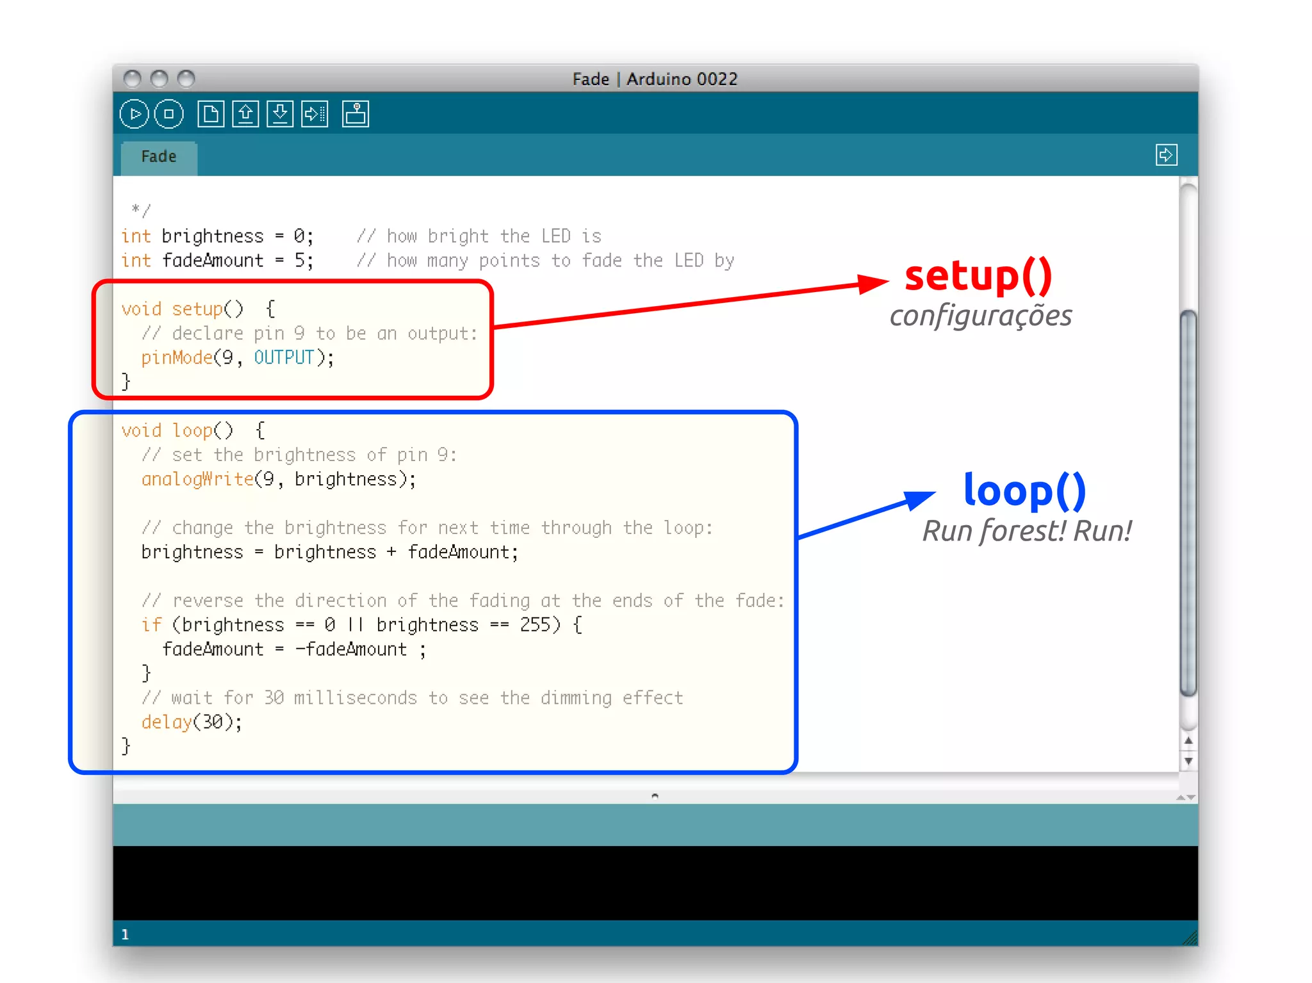Save the sketch with the Save icon

[280, 115]
